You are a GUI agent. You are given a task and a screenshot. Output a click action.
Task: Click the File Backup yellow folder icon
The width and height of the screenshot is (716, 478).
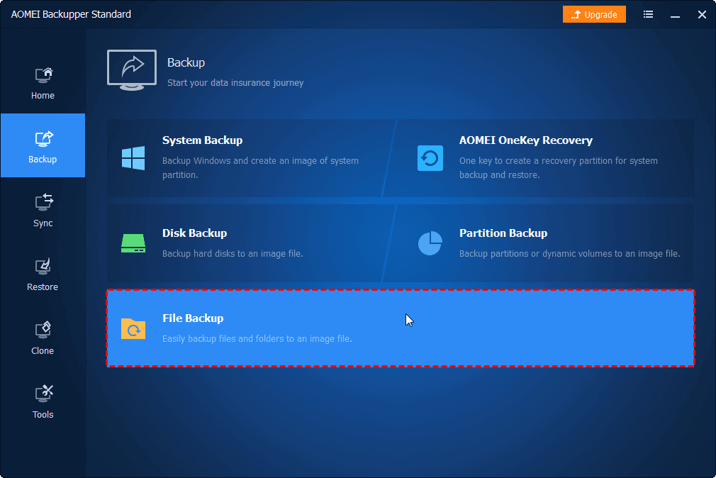(133, 328)
